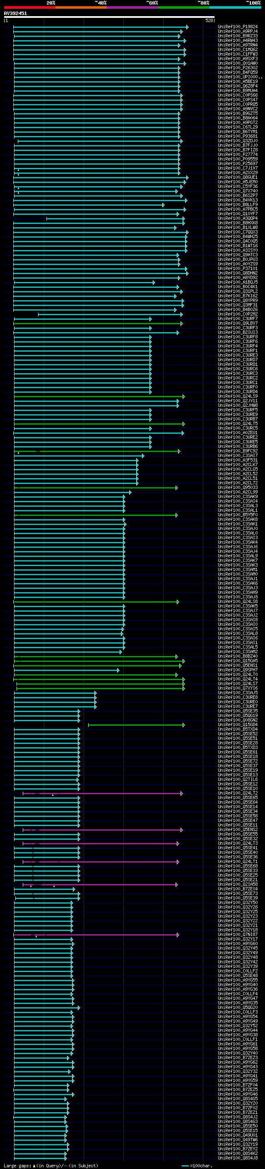This screenshot has width=265, height=1169.
Task: Select UniRef100_Q6Z8F4 hit
Action: point(238,86)
